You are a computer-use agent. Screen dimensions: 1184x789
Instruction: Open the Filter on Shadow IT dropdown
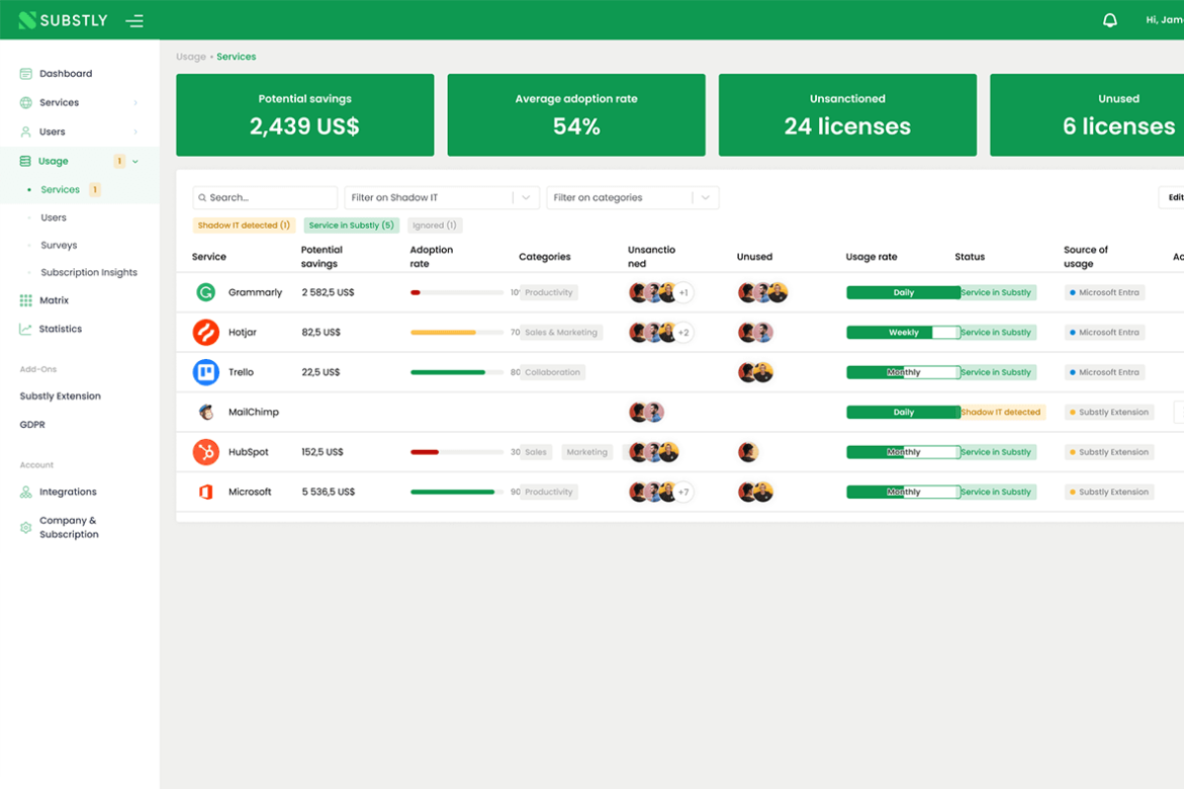point(442,197)
